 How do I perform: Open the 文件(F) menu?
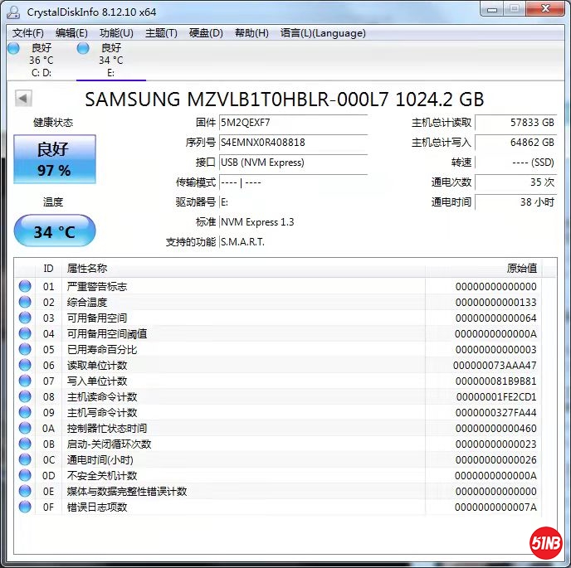[x=27, y=33]
